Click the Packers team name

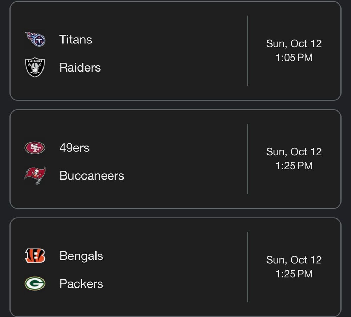pyautogui.click(x=81, y=284)
